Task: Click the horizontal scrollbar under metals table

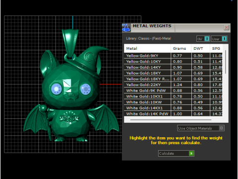Action: point(171,120)
